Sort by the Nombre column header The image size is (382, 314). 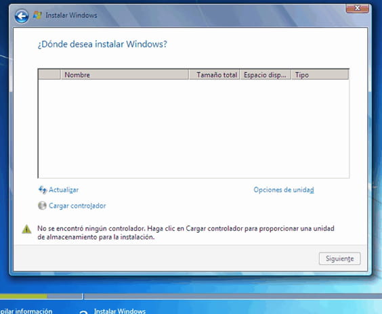pos(125,74)
